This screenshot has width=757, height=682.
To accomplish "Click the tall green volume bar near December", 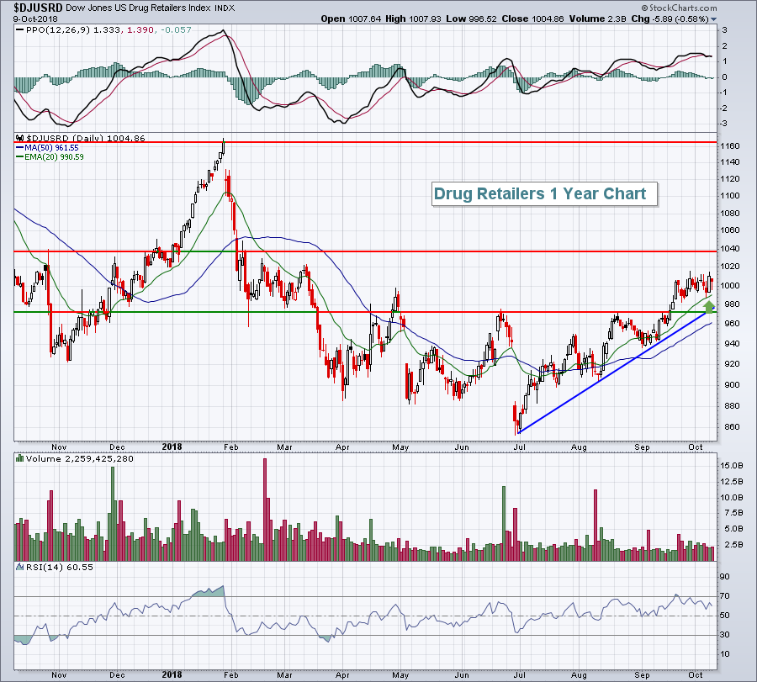I will pos(113,514).
